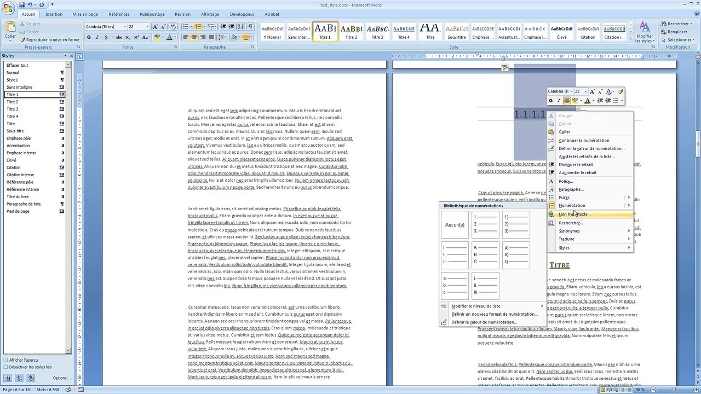Screen dimensions: 701x394
Task: Click Effacer tout in the Styles pane
Action: (x=35, y=65)
